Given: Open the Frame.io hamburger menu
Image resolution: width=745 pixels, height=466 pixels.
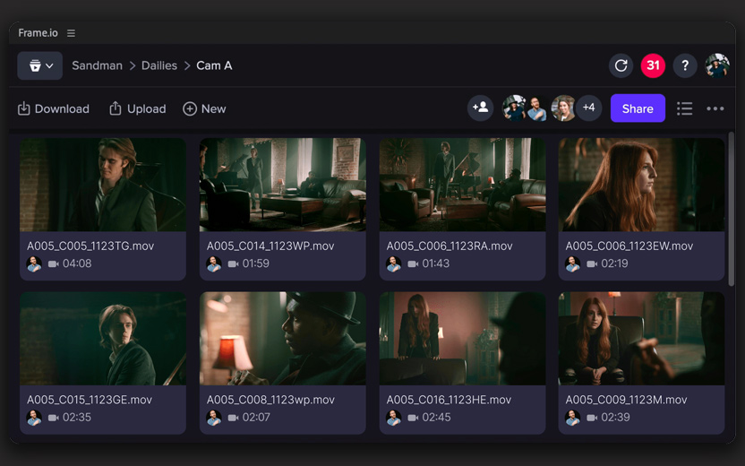Looking at the screenshot, I should coord(71,33).
